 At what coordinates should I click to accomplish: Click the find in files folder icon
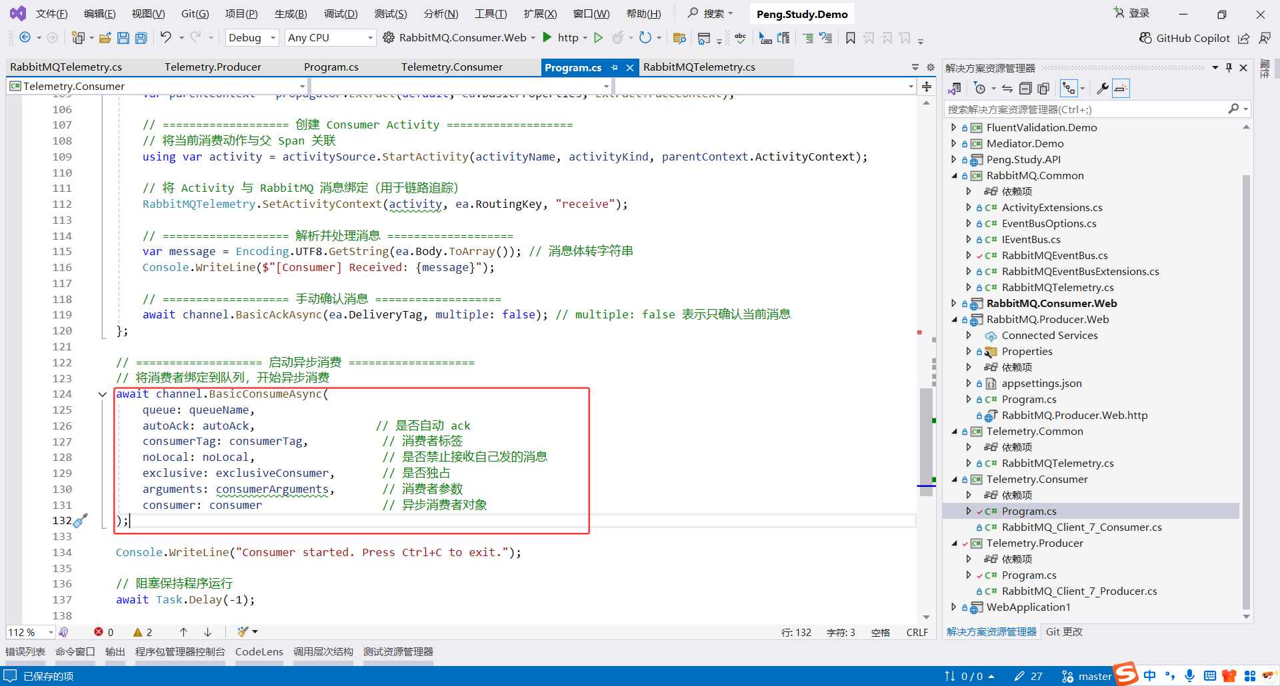(679, 38)
